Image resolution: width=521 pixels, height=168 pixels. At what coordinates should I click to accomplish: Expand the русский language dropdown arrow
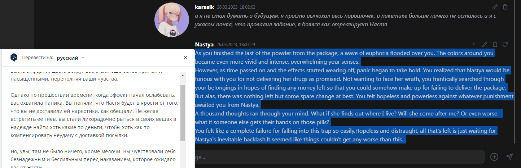[x=83, y=58]
